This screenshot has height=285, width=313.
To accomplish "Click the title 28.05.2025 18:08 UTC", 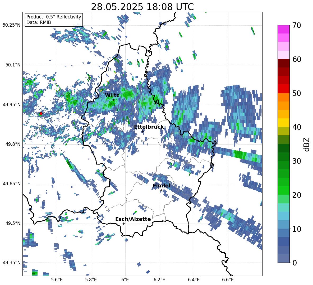I will (x=142, y=7).
